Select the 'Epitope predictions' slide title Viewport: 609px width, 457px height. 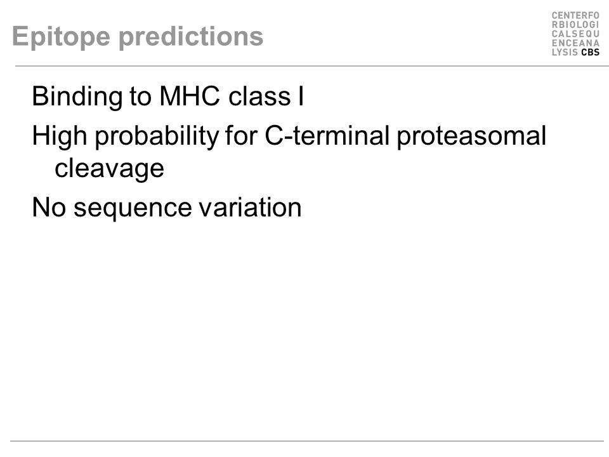(138, 37)
